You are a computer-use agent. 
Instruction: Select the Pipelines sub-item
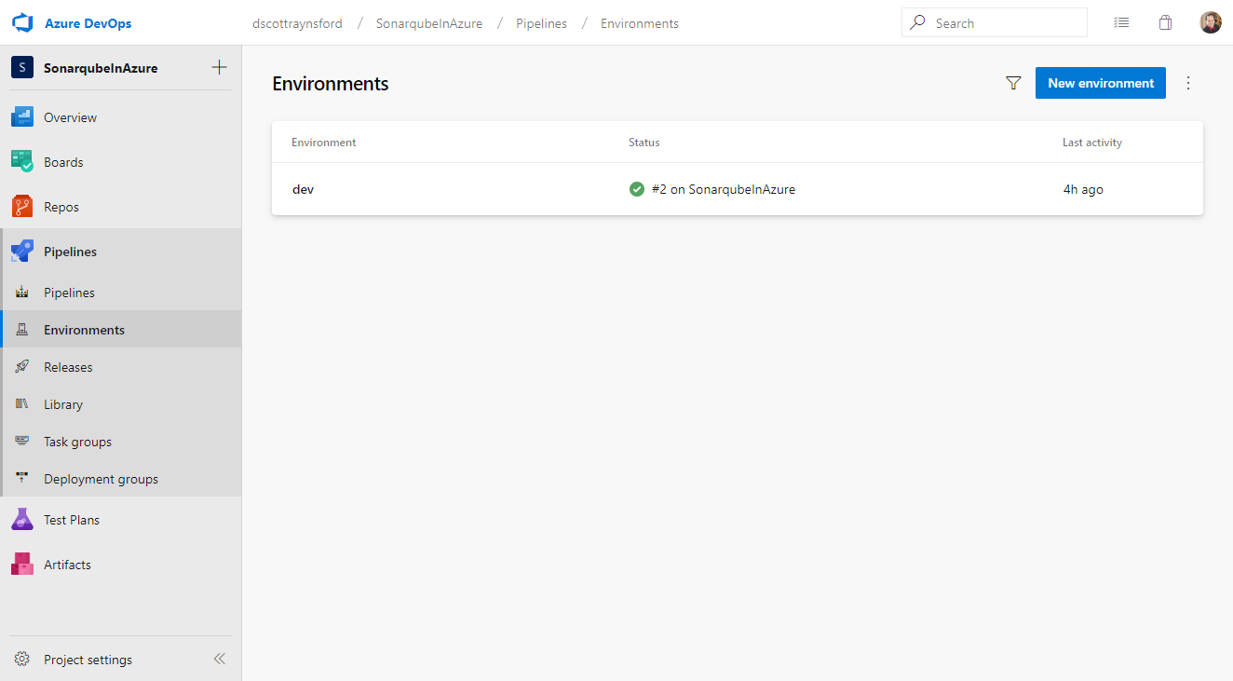[x=121, y=293]
